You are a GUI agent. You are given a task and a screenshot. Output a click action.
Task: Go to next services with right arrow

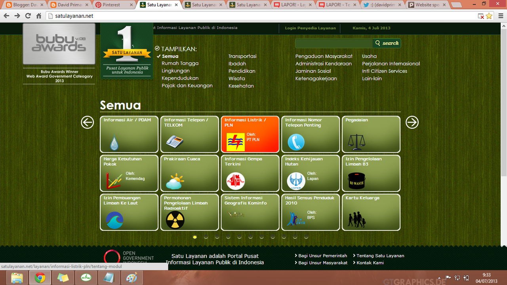(412, 122)
